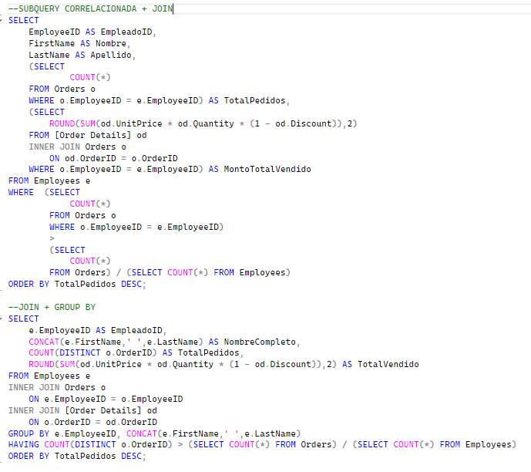The image size is (531, 472).
Task: Collapse the first SELECT query block
Action: tap(1, 20)
